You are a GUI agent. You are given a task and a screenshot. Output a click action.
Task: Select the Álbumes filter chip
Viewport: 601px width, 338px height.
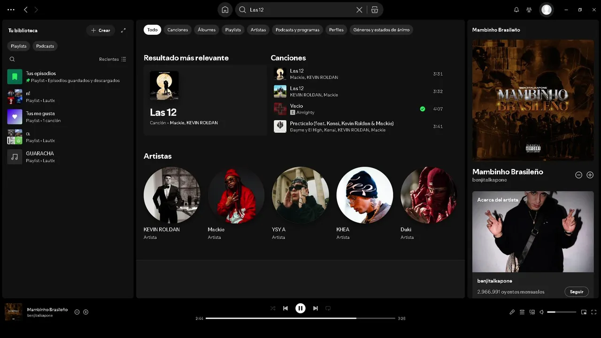click(207, 30)
